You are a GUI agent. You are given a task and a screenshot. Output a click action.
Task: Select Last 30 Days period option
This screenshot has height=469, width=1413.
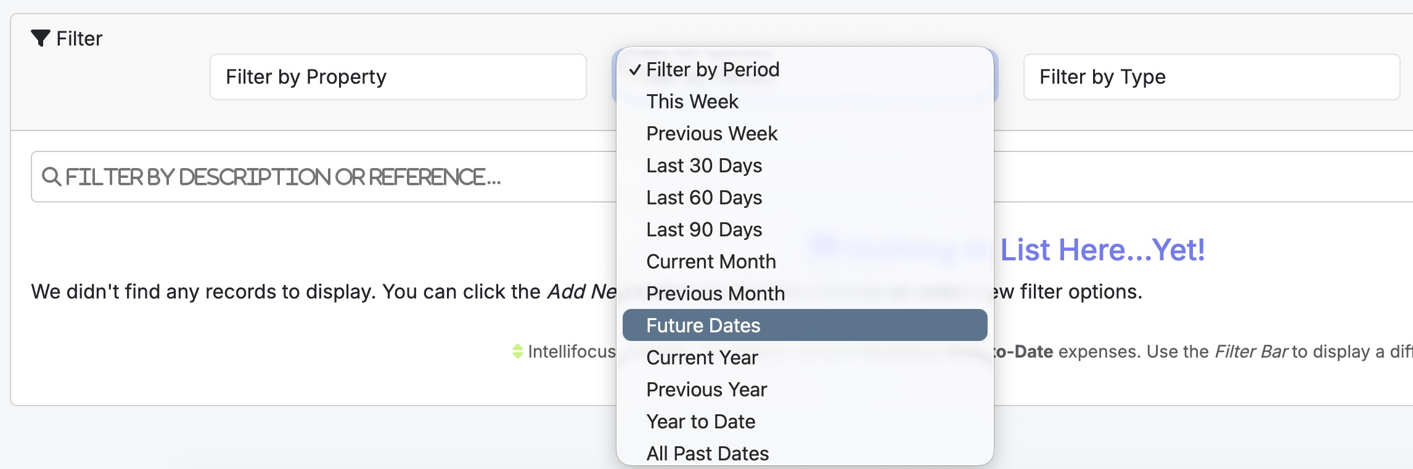point(704,166)
